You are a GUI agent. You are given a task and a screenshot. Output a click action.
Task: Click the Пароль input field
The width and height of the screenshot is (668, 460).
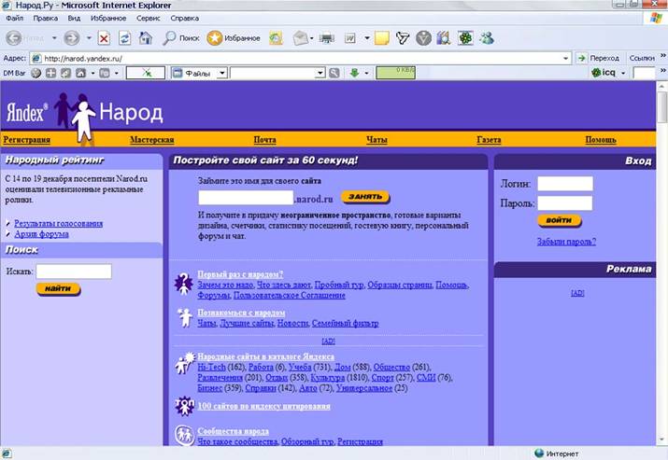pos(565,203)
